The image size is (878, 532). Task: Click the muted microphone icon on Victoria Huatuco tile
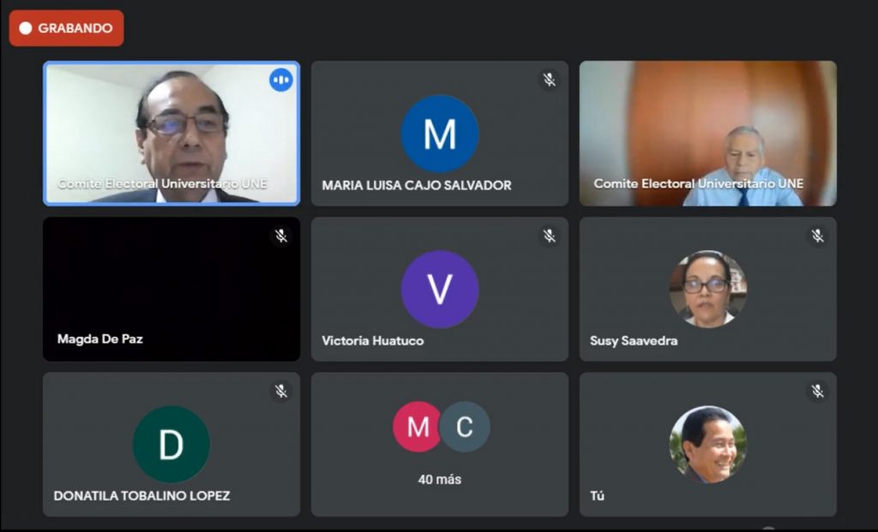[550, 236]
